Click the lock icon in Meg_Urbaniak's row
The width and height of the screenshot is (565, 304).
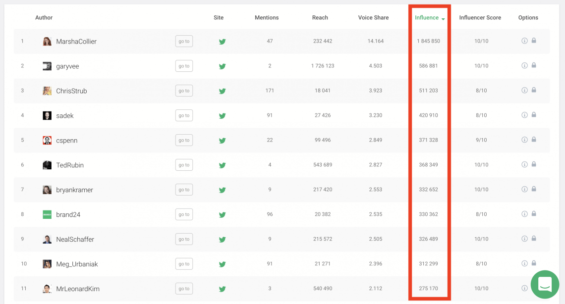[x=534, y=263]
